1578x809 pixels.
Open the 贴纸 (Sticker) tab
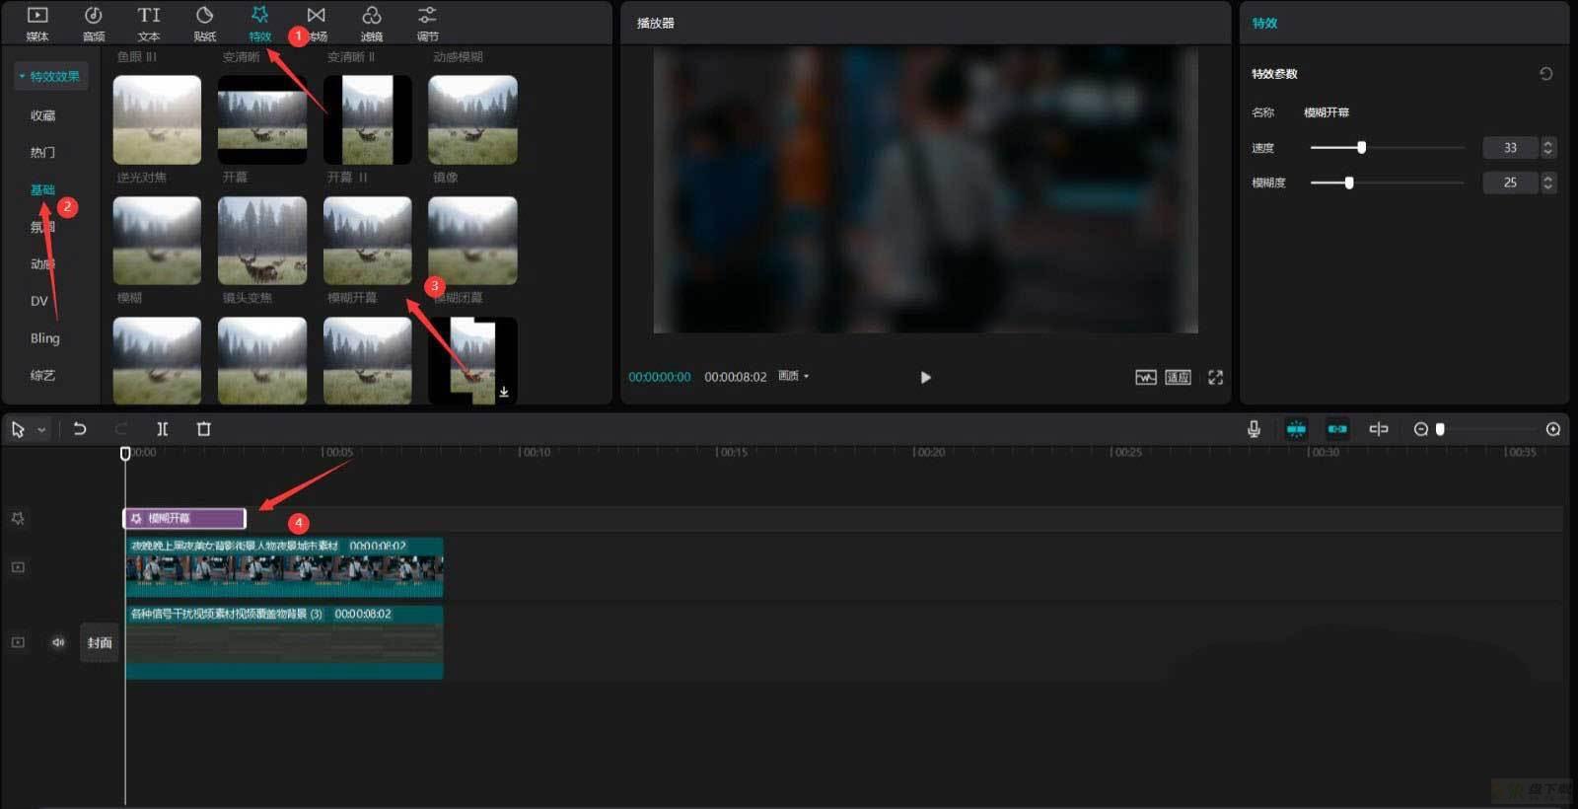click(205, 23)
